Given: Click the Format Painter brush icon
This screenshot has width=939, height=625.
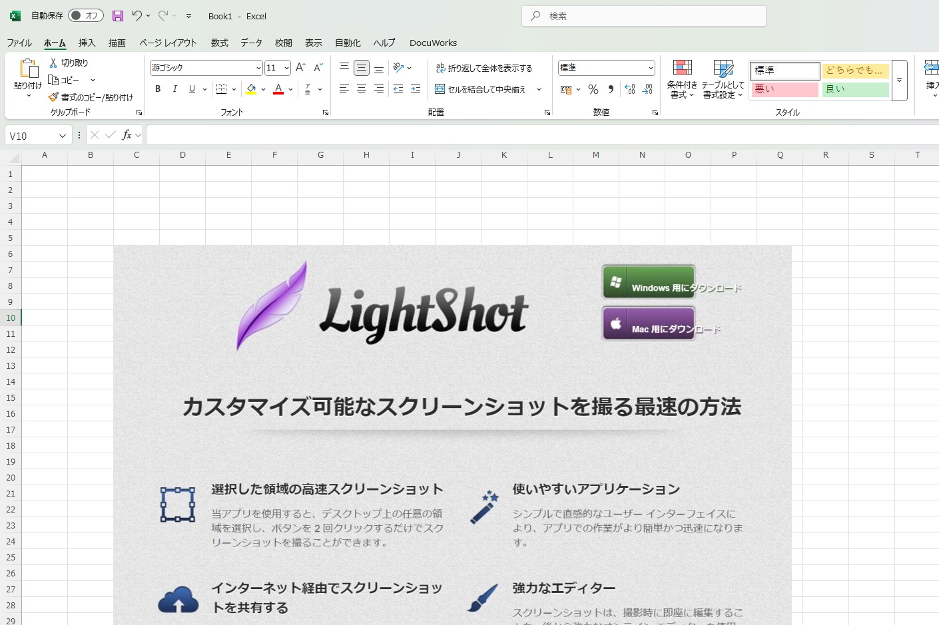Looking at the screenshot, I should [x=54, y=97].
